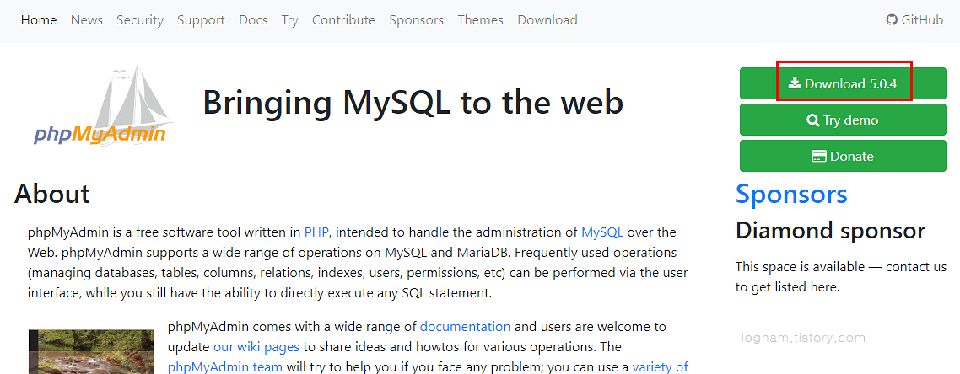Open the Support menu item
The image size is (960, 374).
tap(202, 20)
